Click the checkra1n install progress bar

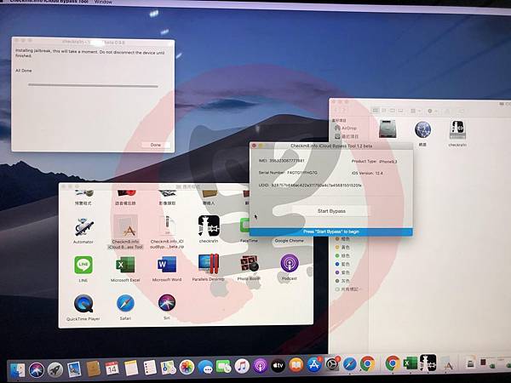(93, 86)
